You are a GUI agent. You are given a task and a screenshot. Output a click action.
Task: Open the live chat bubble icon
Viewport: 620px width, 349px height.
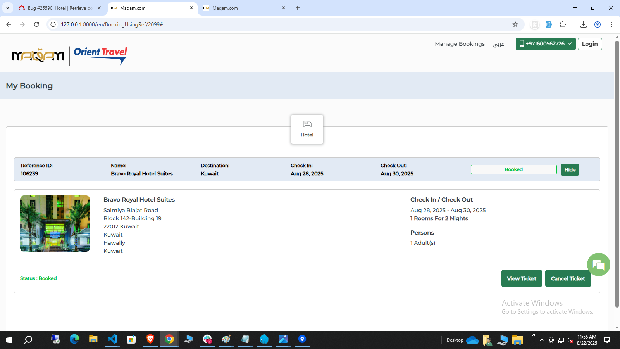[598, 265]
